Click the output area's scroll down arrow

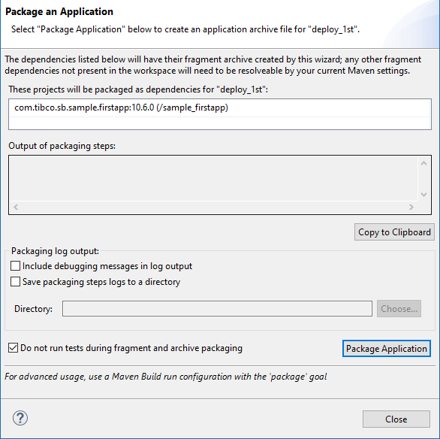423,195
